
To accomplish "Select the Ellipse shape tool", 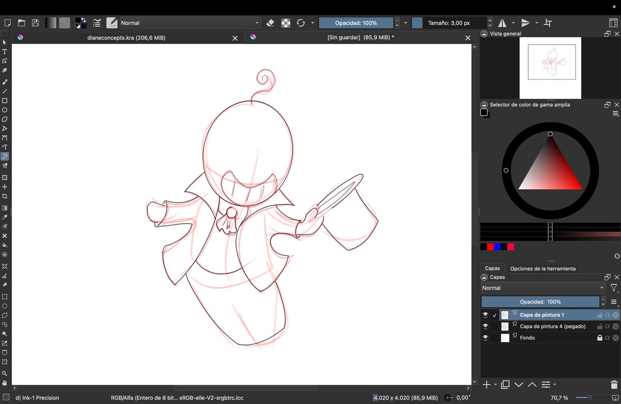I will [x=5, y=110].
